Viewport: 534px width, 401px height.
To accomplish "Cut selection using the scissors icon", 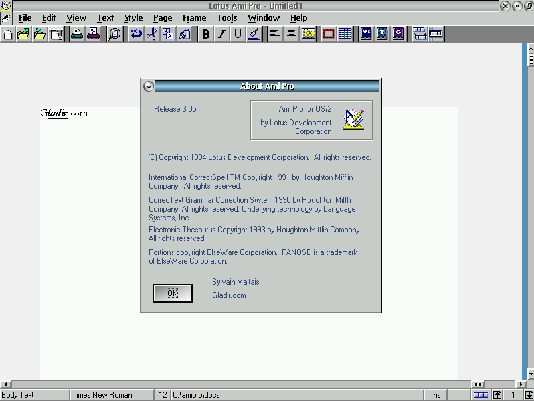I will (152, 34).
